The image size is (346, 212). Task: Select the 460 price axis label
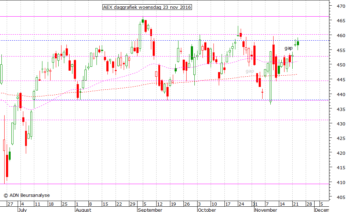[341, 36]
